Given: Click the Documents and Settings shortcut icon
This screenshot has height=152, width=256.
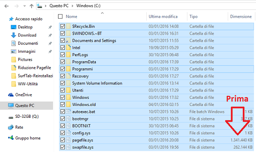Looking at the screenshot, I should pos(68,41).
